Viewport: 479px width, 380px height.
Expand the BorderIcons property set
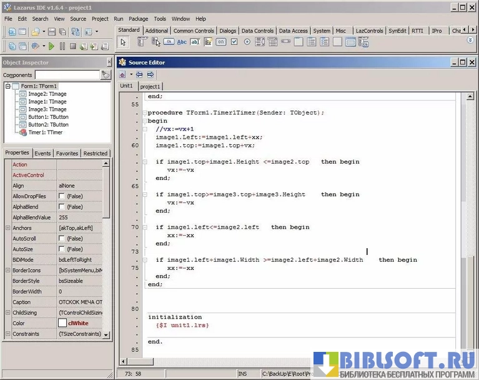pos(7,271)
